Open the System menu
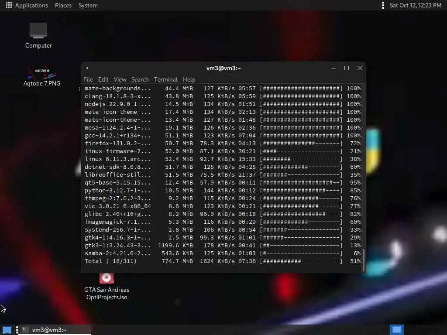Image resolution: width=447 pixels, height=335 pixels. 88,5
